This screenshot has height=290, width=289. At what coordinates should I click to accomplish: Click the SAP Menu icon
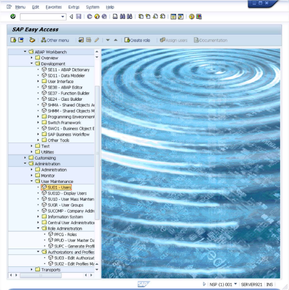click(21, 40)
